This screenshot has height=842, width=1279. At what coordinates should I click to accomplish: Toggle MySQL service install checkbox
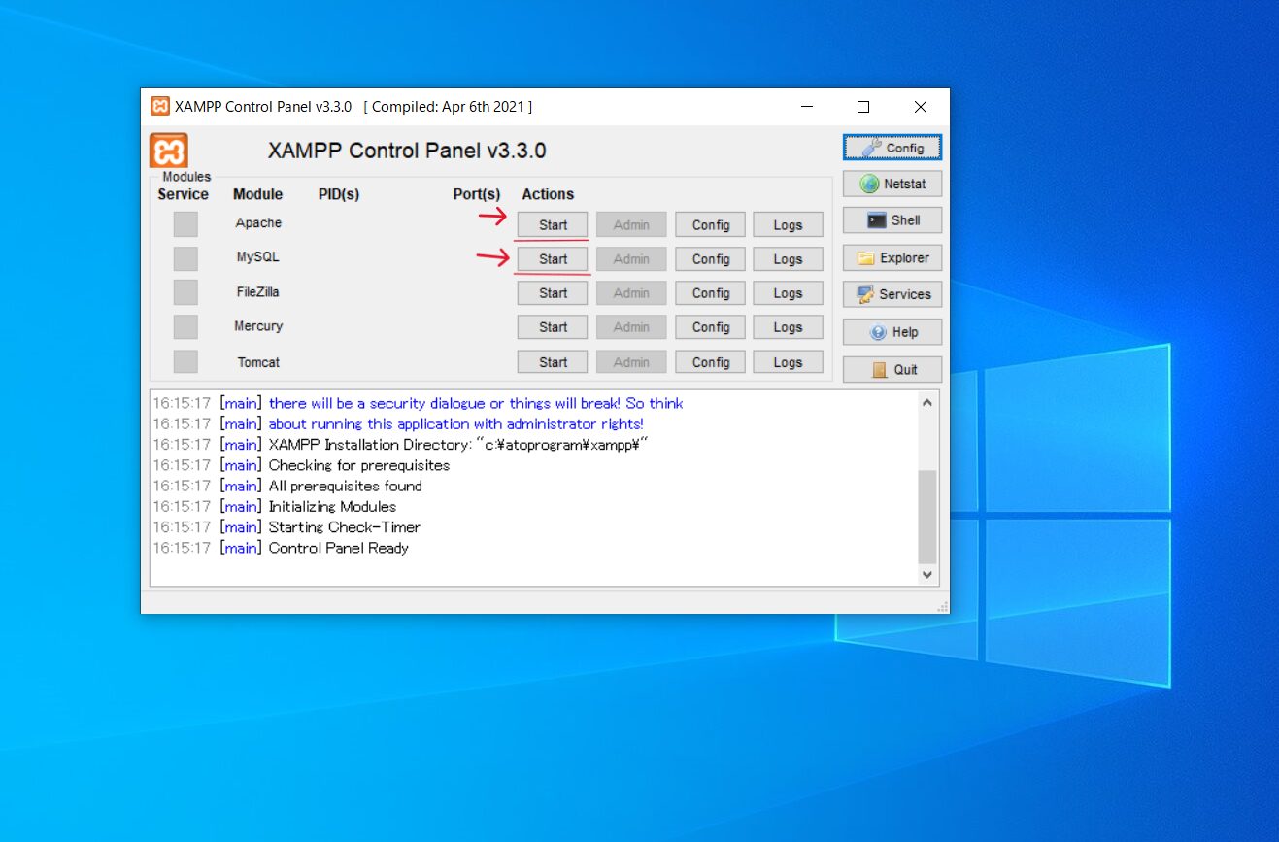tap(185, 258)
